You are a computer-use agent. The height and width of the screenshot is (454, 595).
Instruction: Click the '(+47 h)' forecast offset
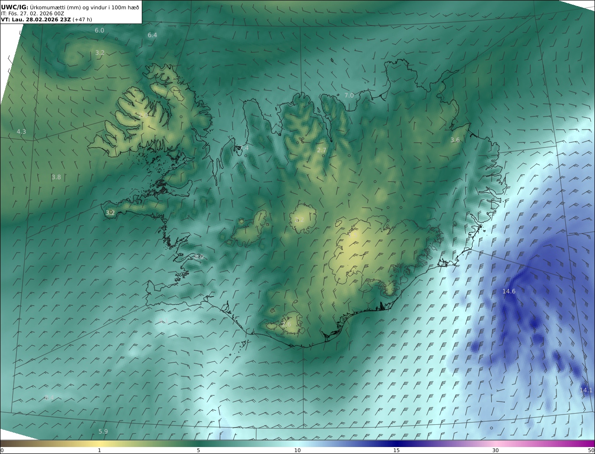[x=82, y=20]
